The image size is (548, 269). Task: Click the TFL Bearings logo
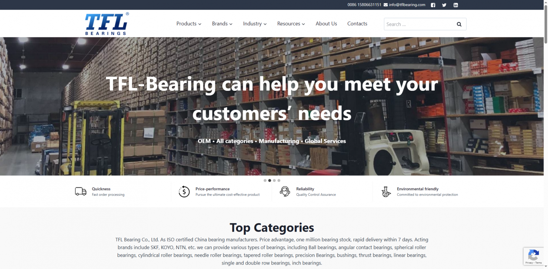107,24
